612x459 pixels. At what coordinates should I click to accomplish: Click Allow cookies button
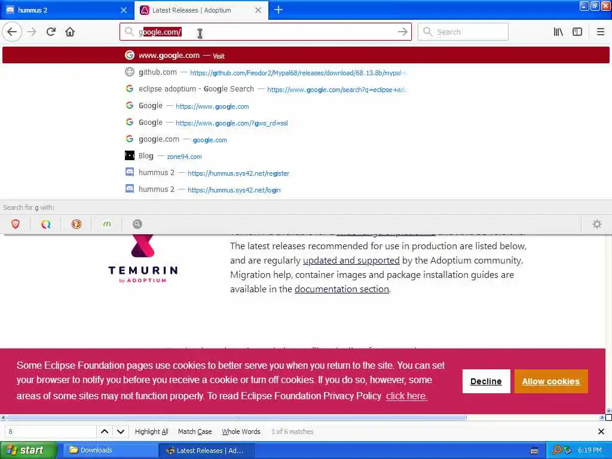pos(550,381)
